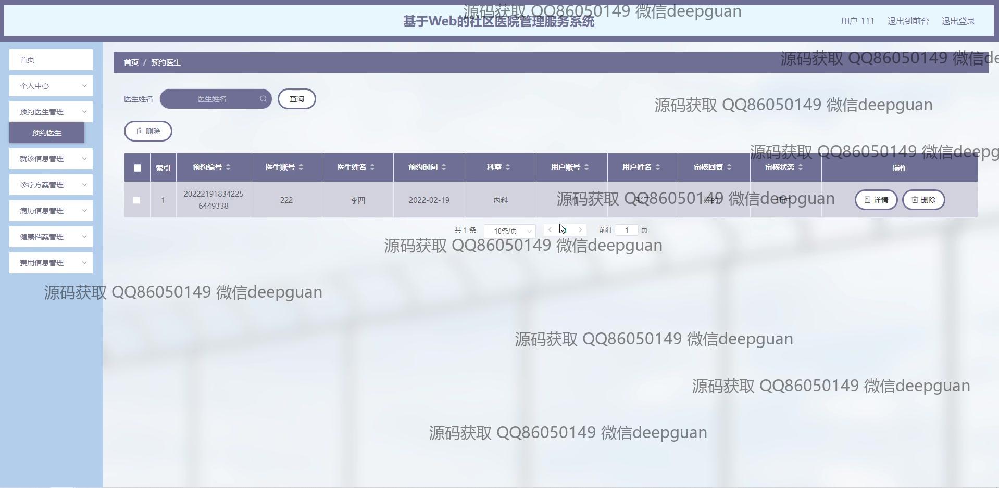Click the 李四 doctor name cell
This screenshot has width=999, height=488.
click(358, 200)
